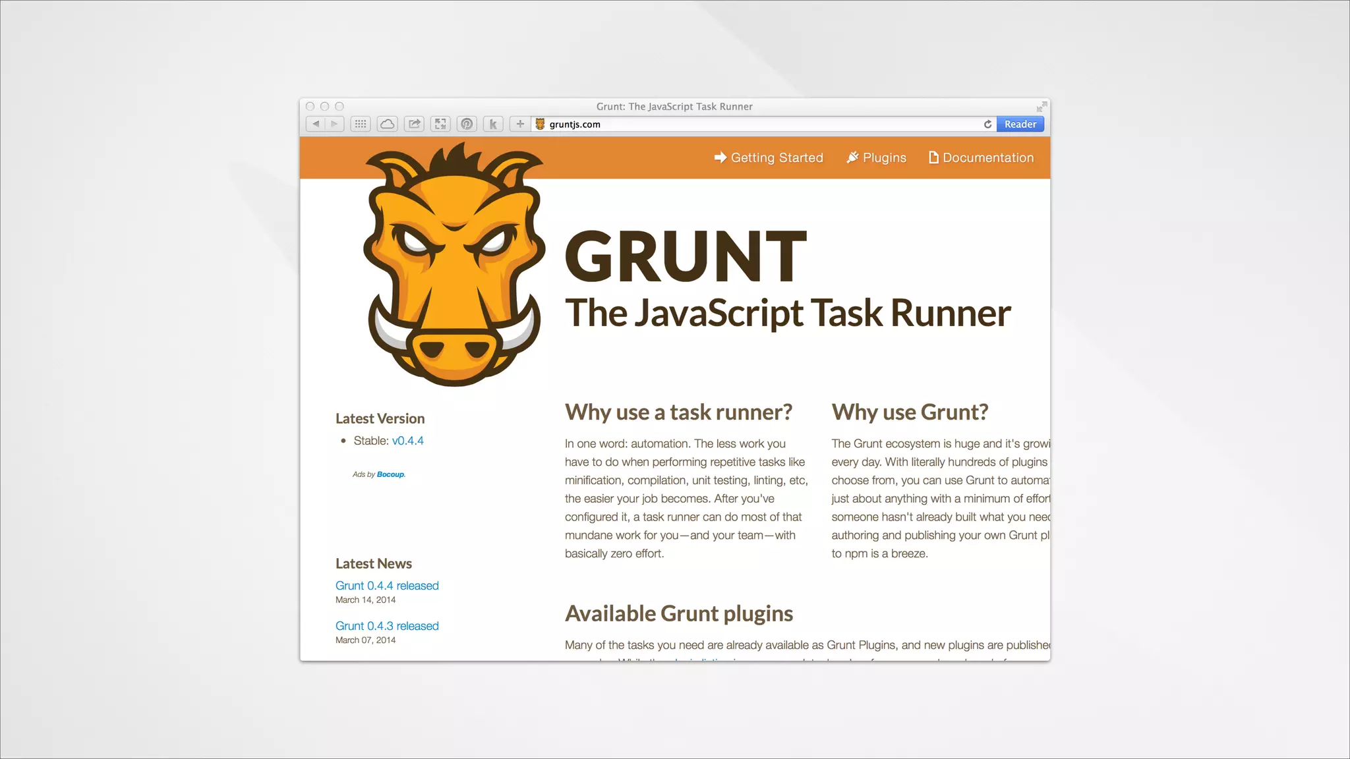Open Grunt 0.4.4 released news link
The height and width of the screenshot is (759, 1350).
click(x=387, y=586)
